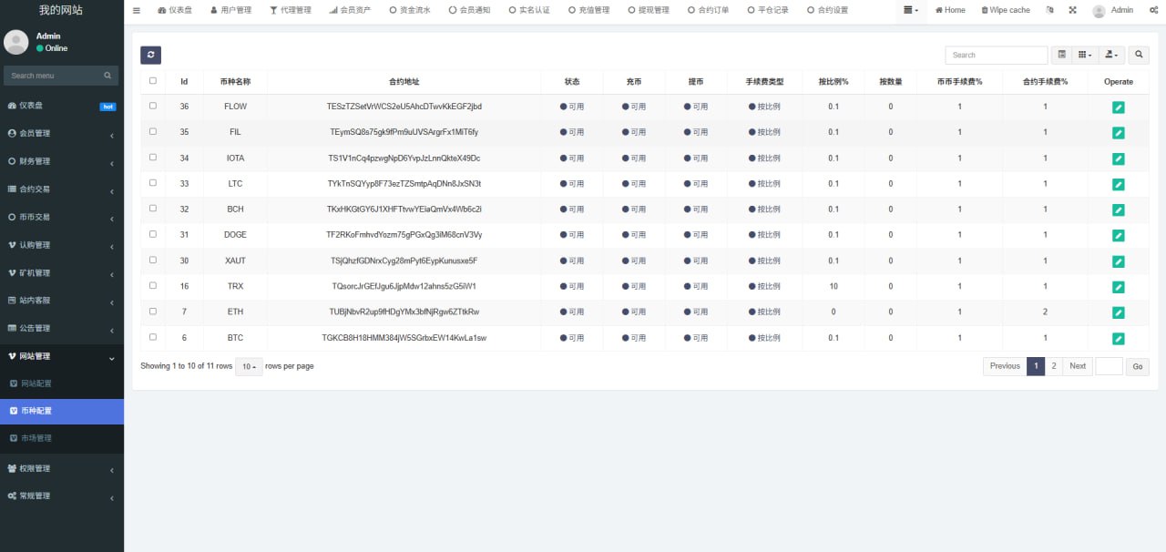Image resolution: width=1166 pixels, height=552 pixels.
Task: Open the settings gears icon at top right
Action: click(x=1153, y=10)
